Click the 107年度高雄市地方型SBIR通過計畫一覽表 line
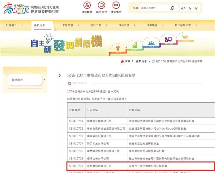215x173 pixels. pyautogui.click(x=93, y=91)
